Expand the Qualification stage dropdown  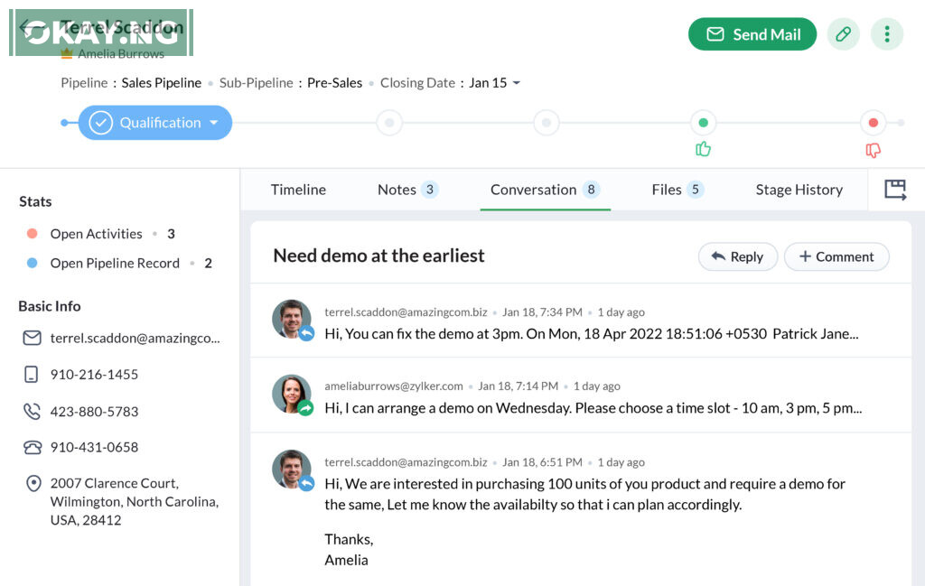[x=214, y=123]
